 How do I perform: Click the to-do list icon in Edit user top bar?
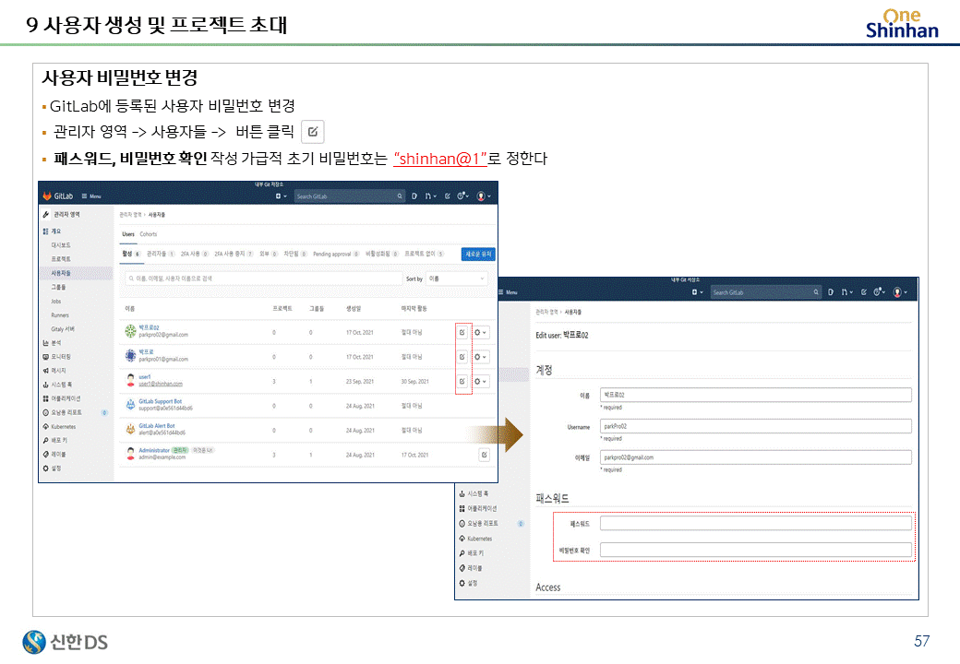point(864,292)
